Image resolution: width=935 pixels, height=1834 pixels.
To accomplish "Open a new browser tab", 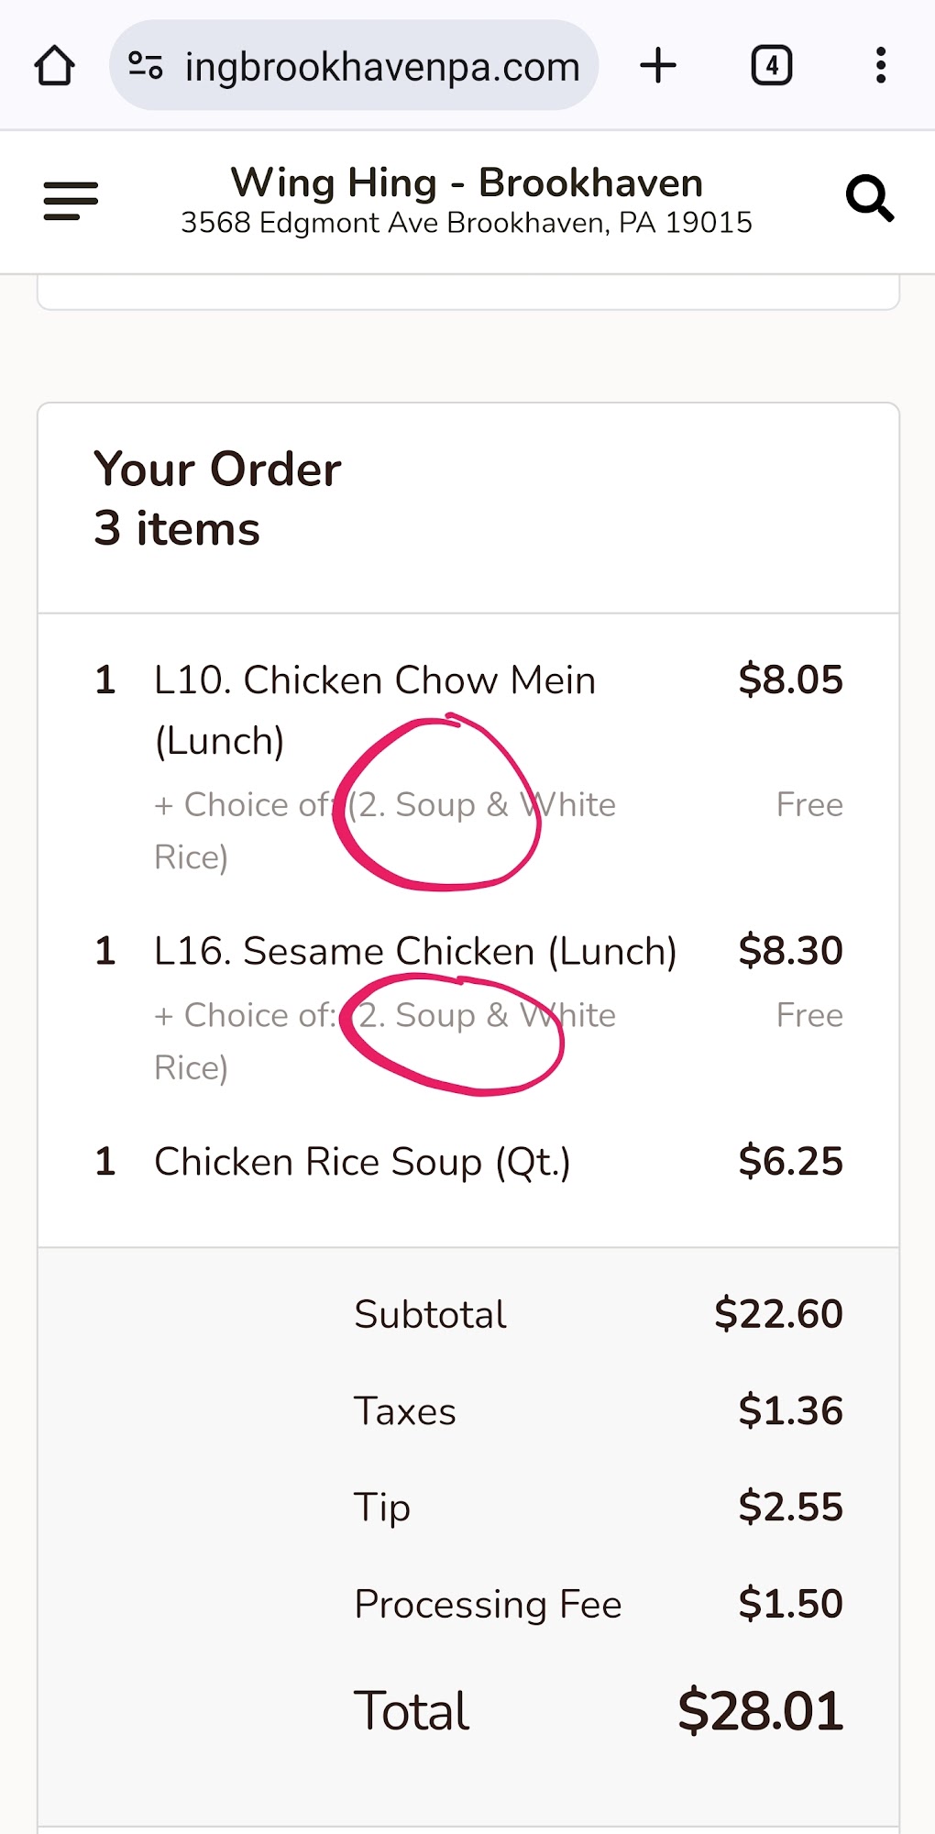I will pyautogui.click(x=658, y=66).
